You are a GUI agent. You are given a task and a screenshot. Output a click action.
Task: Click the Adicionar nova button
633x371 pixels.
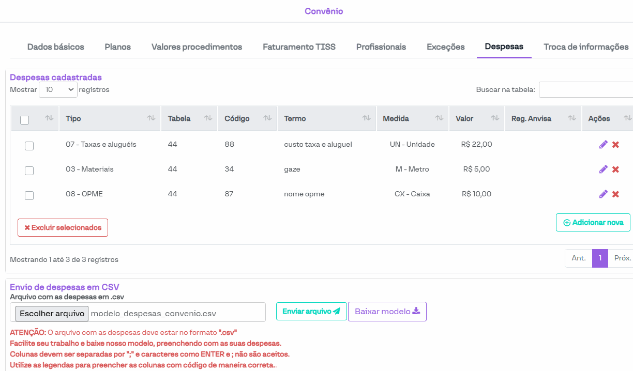[593, 223]
